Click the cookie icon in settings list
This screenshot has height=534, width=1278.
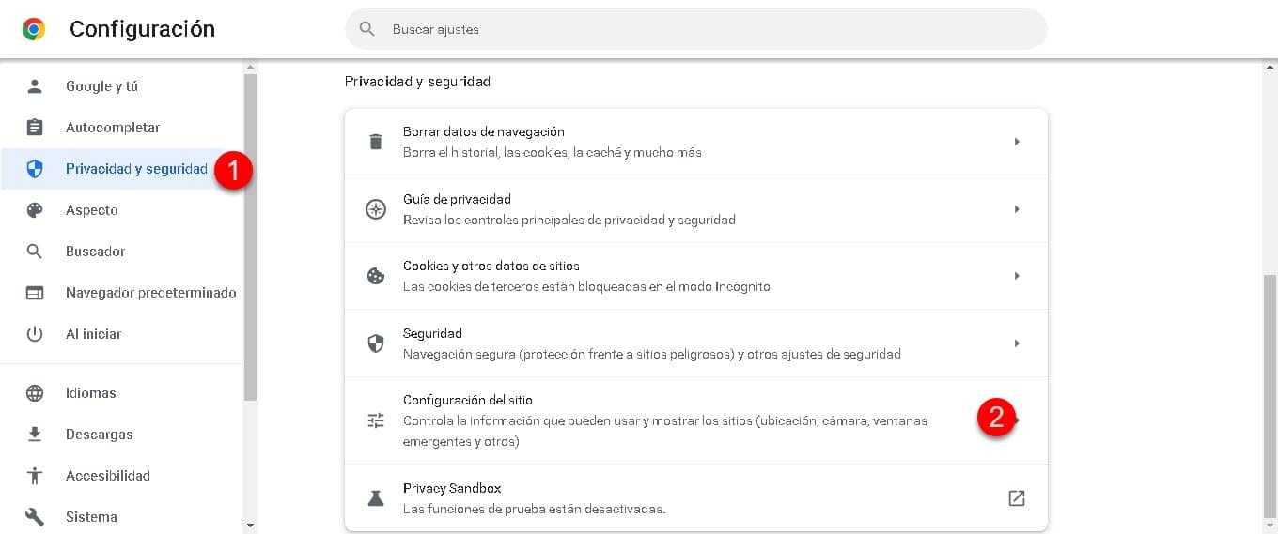pyautogui.click(x=376, y=276)
